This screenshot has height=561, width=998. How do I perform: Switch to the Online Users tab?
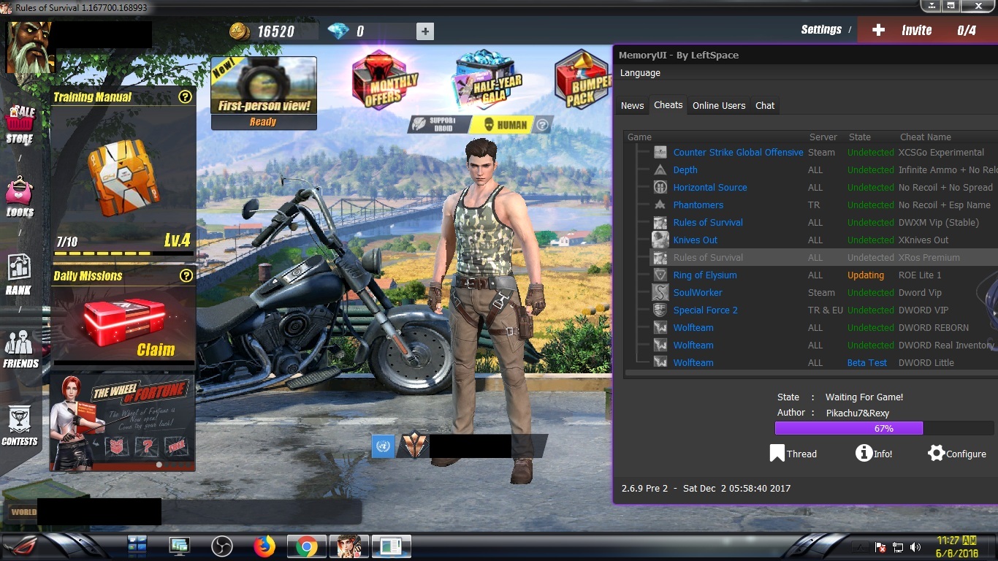719,106
